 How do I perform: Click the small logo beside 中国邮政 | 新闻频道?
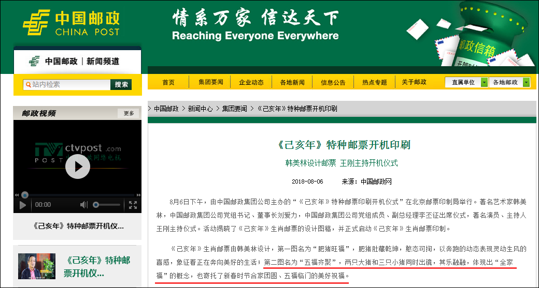pyautogui.click(x=35, y=61)
